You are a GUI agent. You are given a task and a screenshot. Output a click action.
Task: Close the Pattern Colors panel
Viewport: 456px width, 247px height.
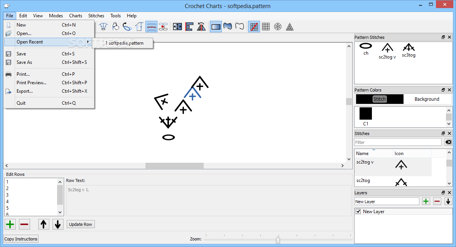[x=449, y=90]
